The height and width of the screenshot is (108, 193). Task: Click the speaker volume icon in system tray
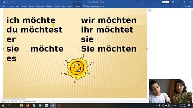pos(172,105)
